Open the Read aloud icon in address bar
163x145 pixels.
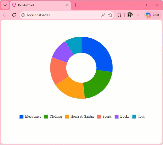[x=103, y=15]
